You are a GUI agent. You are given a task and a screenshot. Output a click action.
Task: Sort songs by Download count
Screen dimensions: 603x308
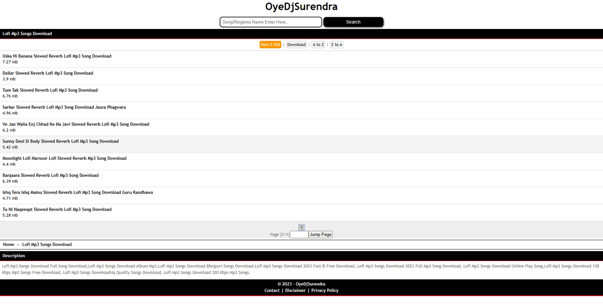(x=296, y=45)
